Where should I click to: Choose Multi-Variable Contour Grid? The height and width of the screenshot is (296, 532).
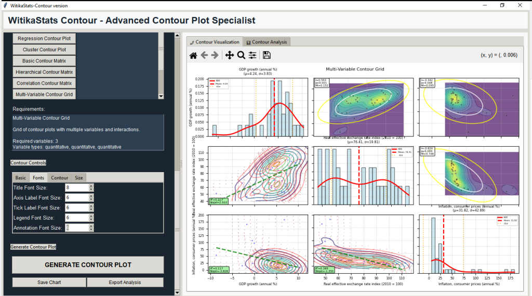[44, 94]
